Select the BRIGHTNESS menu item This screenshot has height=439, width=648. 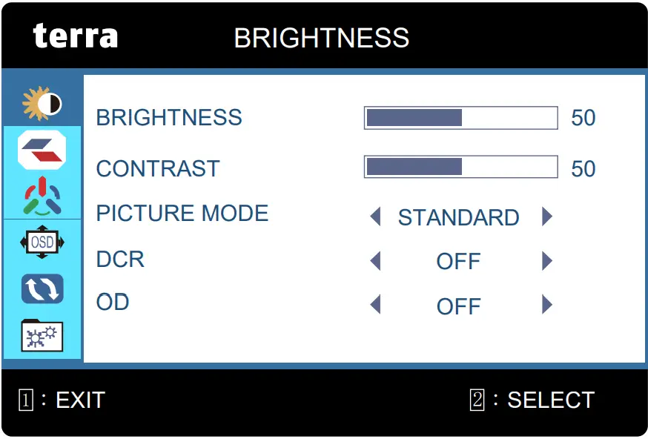pos(169,118)
